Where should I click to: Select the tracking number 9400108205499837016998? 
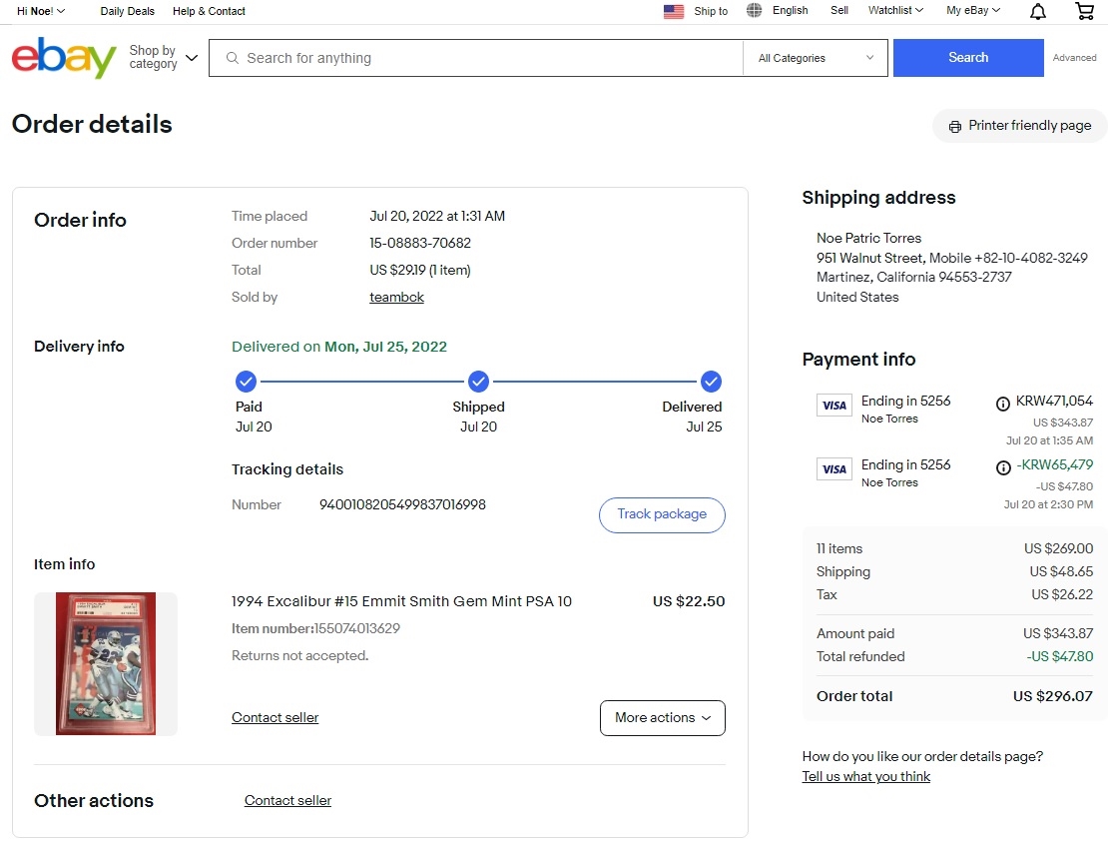[x=402, y=505]
